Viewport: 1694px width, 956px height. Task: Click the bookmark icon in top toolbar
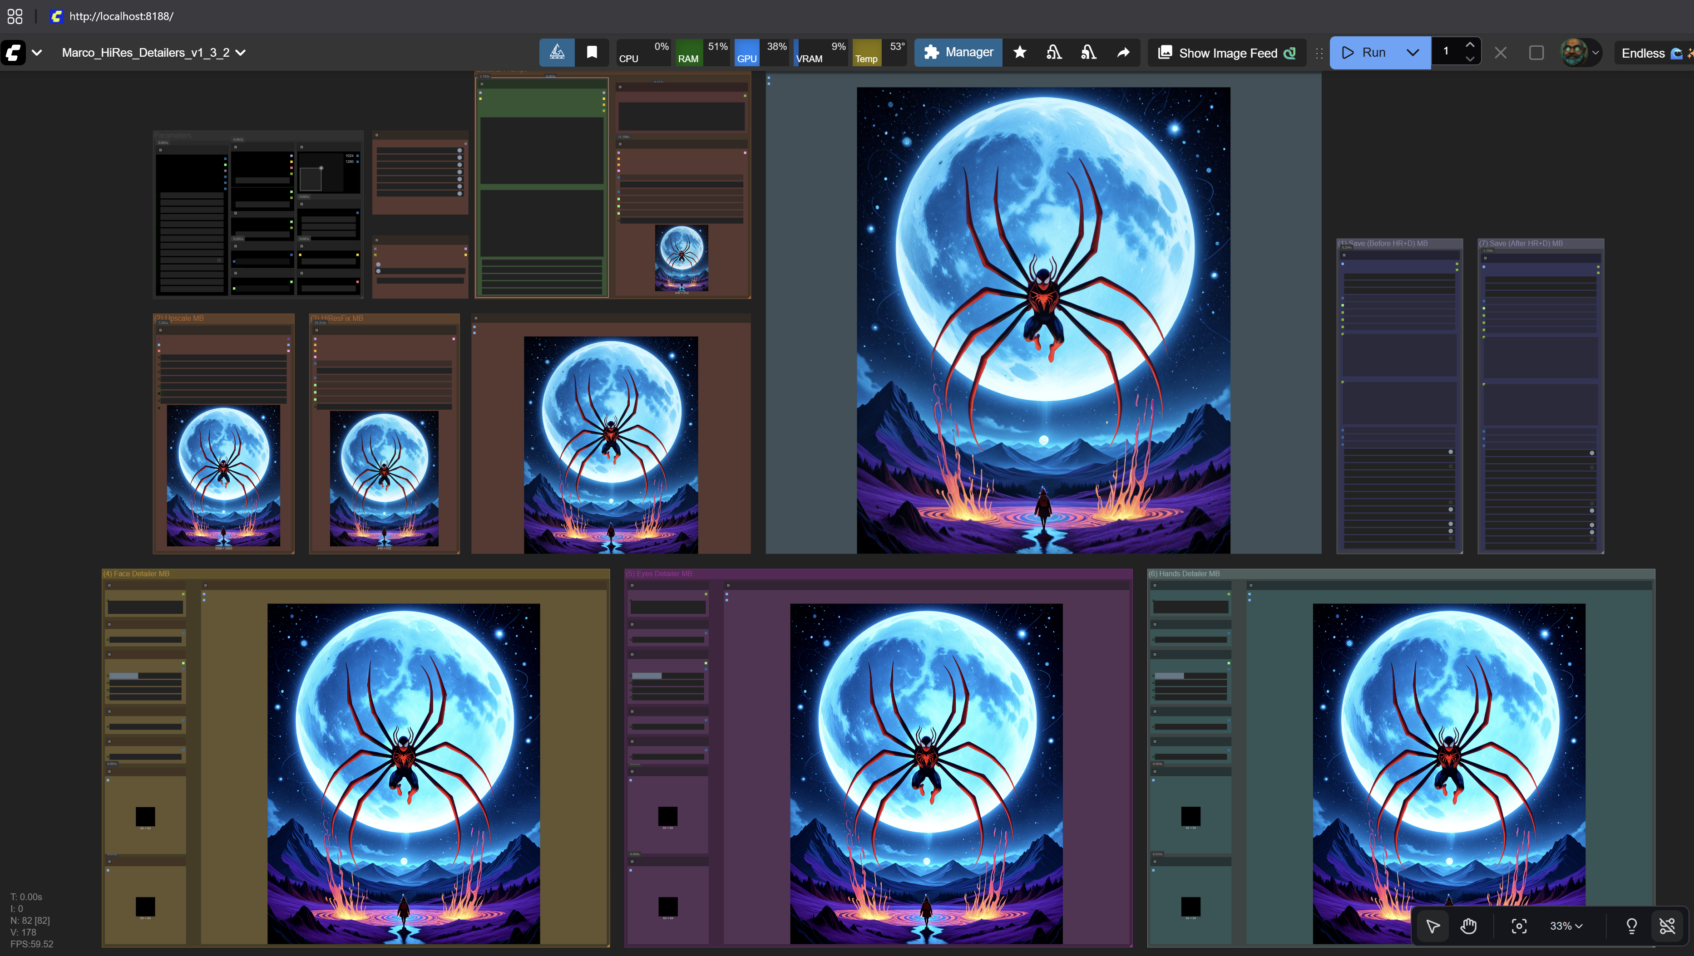pyautogui.click(x=592, y=53)
